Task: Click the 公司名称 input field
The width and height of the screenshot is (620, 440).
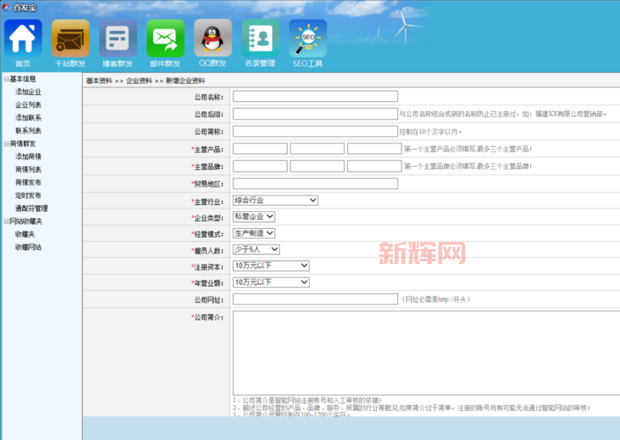Action: coord(314,97)
